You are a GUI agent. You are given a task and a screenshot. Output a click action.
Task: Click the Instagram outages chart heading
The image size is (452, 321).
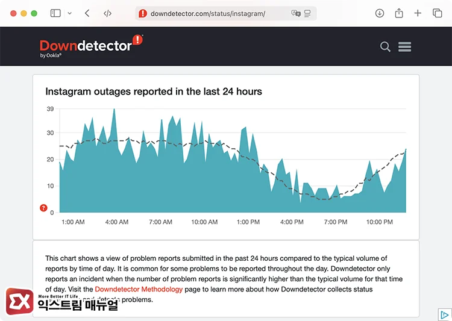154,92
